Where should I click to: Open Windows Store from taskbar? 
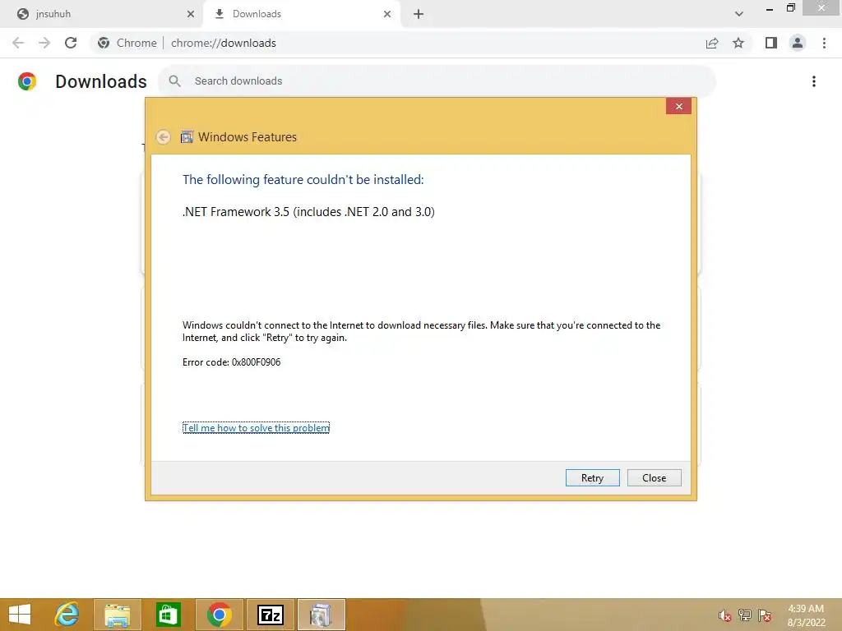tap(168, 615)
